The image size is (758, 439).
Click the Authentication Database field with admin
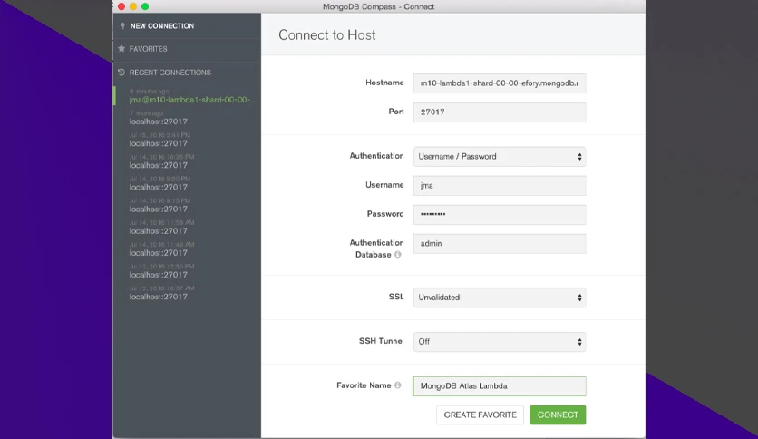(500, 244)
